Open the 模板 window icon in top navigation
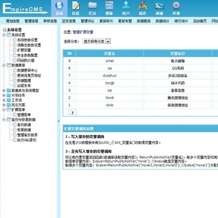The image size is (218, 218). pyautogui.click(x=109, y=6)
